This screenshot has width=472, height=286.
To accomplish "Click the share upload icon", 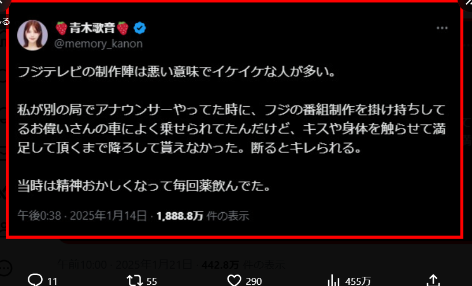I will 433,281.
